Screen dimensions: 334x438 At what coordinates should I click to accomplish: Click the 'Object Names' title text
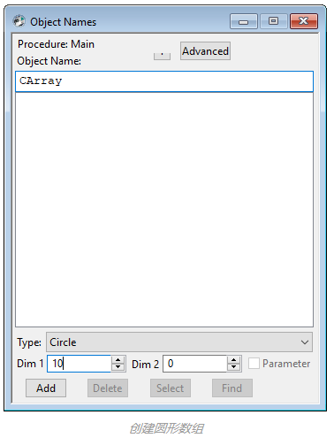click(x=64, y=22)
